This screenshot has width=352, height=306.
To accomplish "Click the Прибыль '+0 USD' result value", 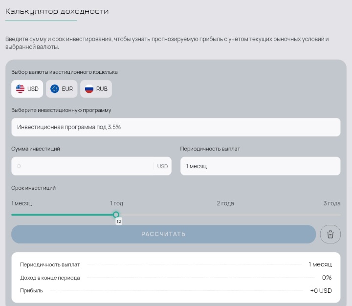I will click(321, 291).
